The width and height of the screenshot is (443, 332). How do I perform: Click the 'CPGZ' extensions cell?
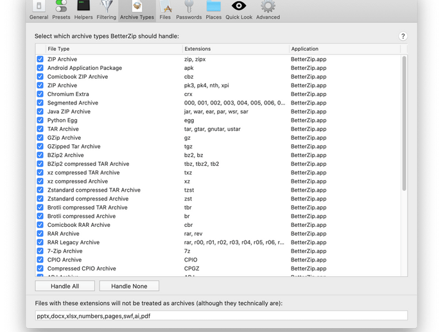[191, 269]
